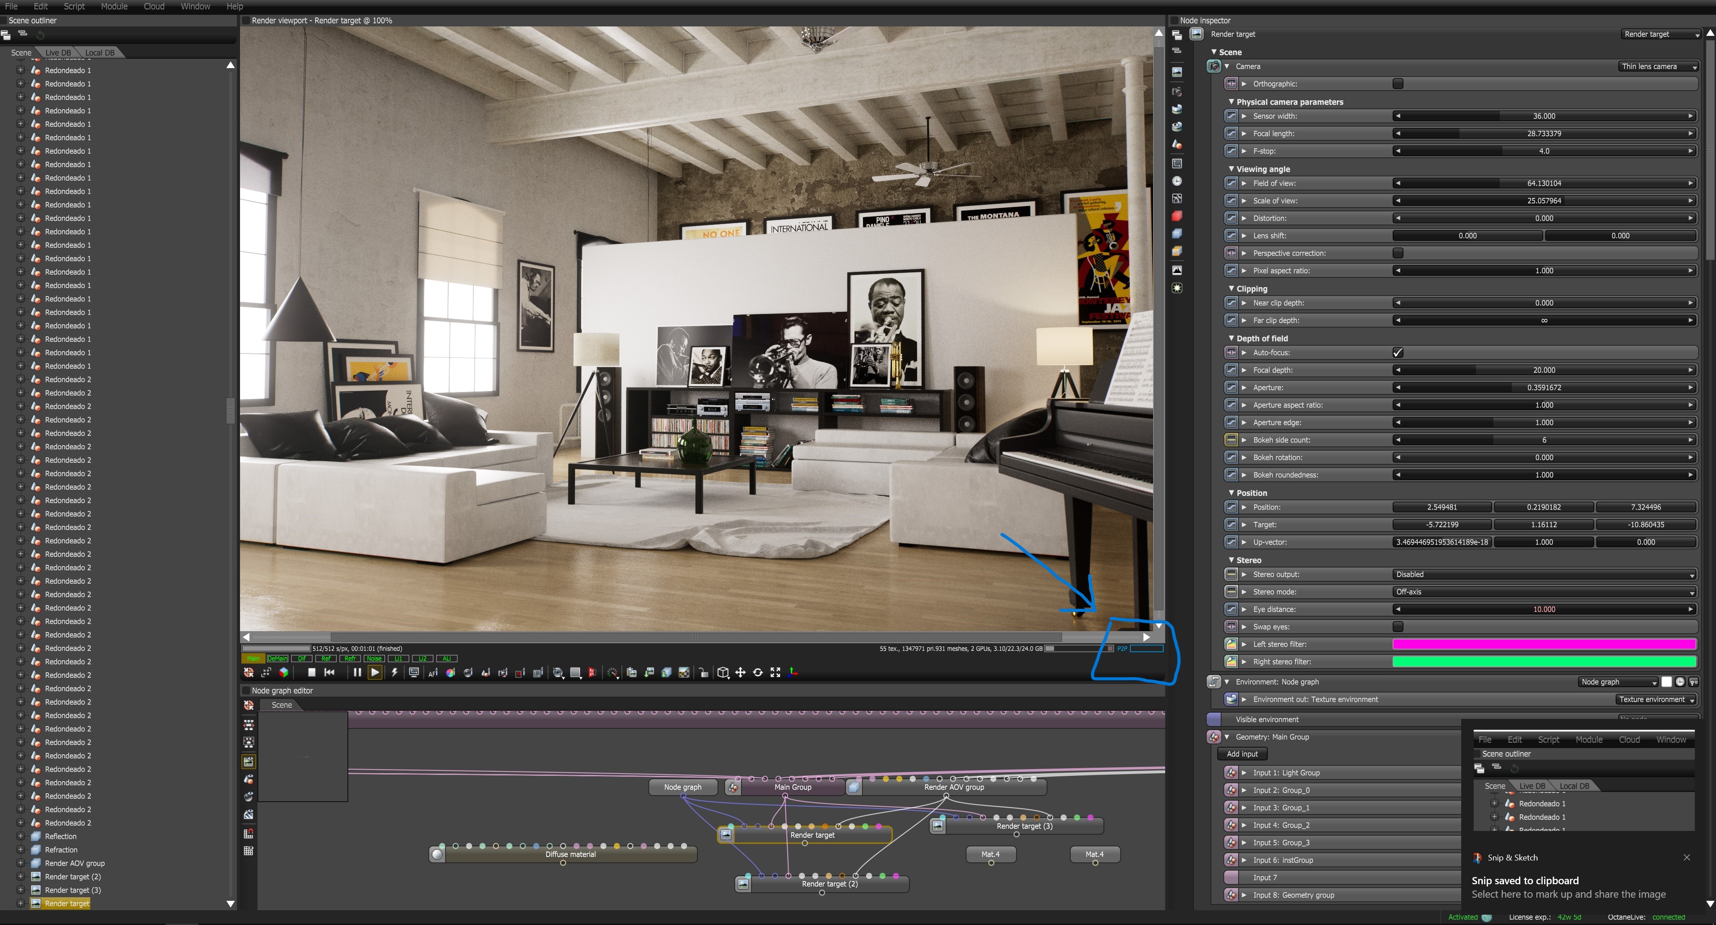Select the auto-focus picker tool

(x=433, y=672)
